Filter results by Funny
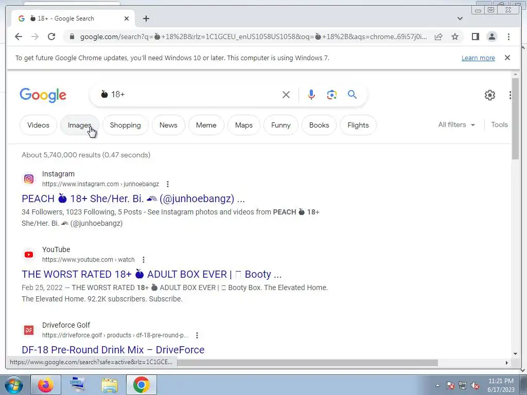Screen dimensions: 527x395 [280, 125]
